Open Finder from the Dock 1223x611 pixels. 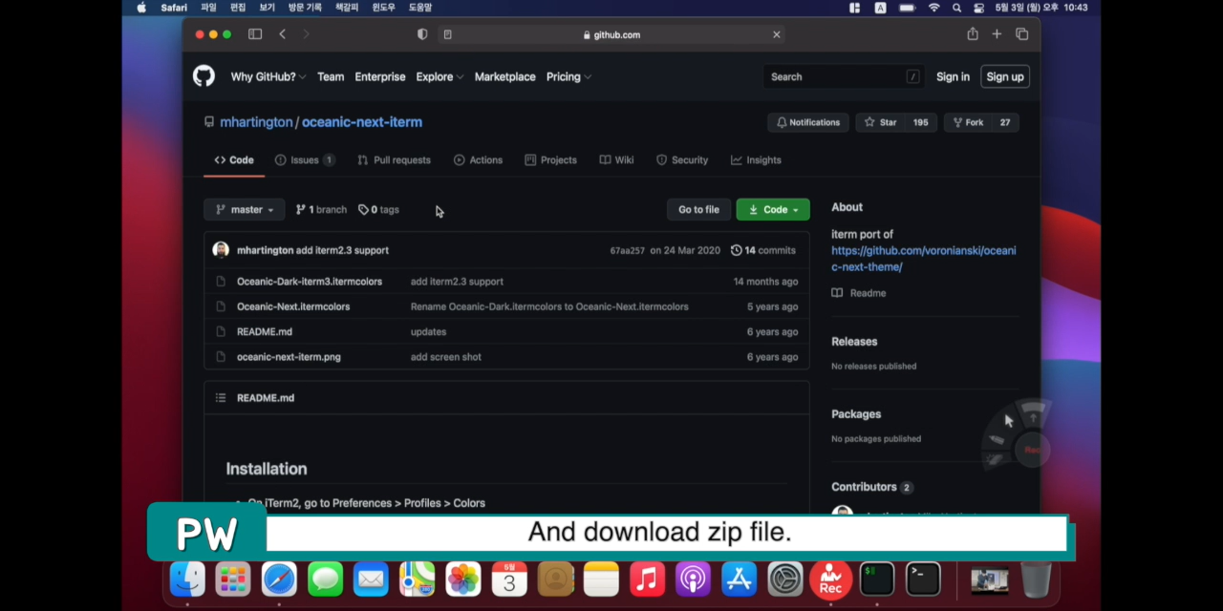[187, 579]
